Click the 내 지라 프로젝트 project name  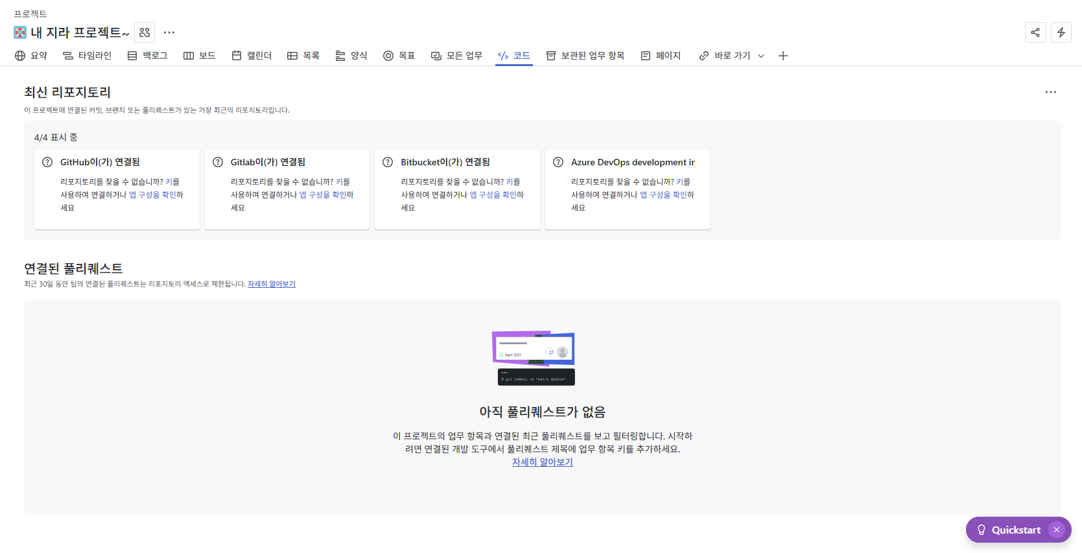point(80,32)
